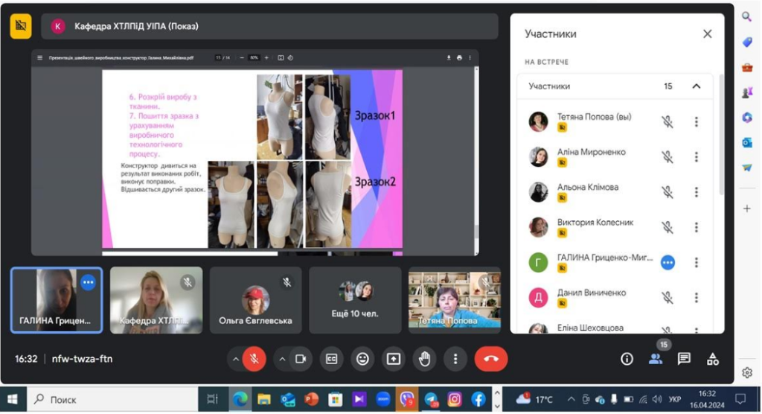The height and width of the screenshot is (414, 762).
Task: Open the activities icon
Action: coord(713,359)
